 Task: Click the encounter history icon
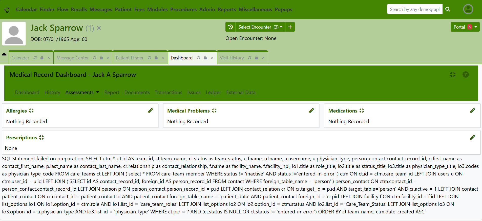tap(230, 27)
